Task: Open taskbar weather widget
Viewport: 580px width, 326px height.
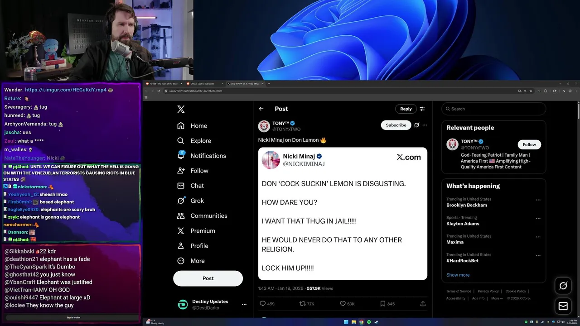Action: click(x=155, y=322)
